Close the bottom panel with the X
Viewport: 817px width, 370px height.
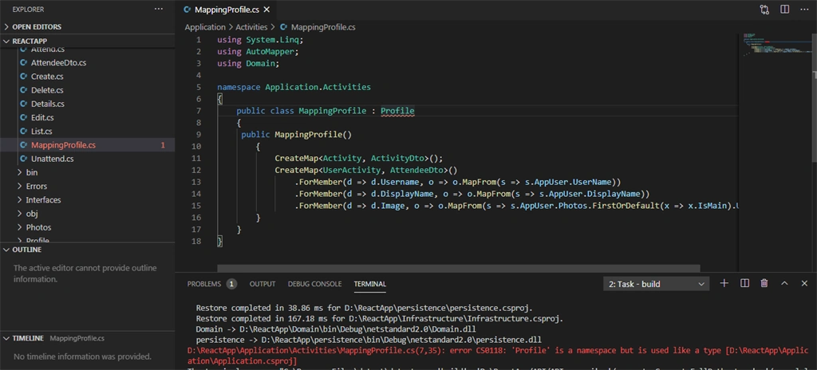click(804, 284)
